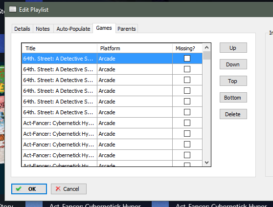Screen dimensions: 273x207
Task: Open the Notes tab
Action: [x=43, y=29]
